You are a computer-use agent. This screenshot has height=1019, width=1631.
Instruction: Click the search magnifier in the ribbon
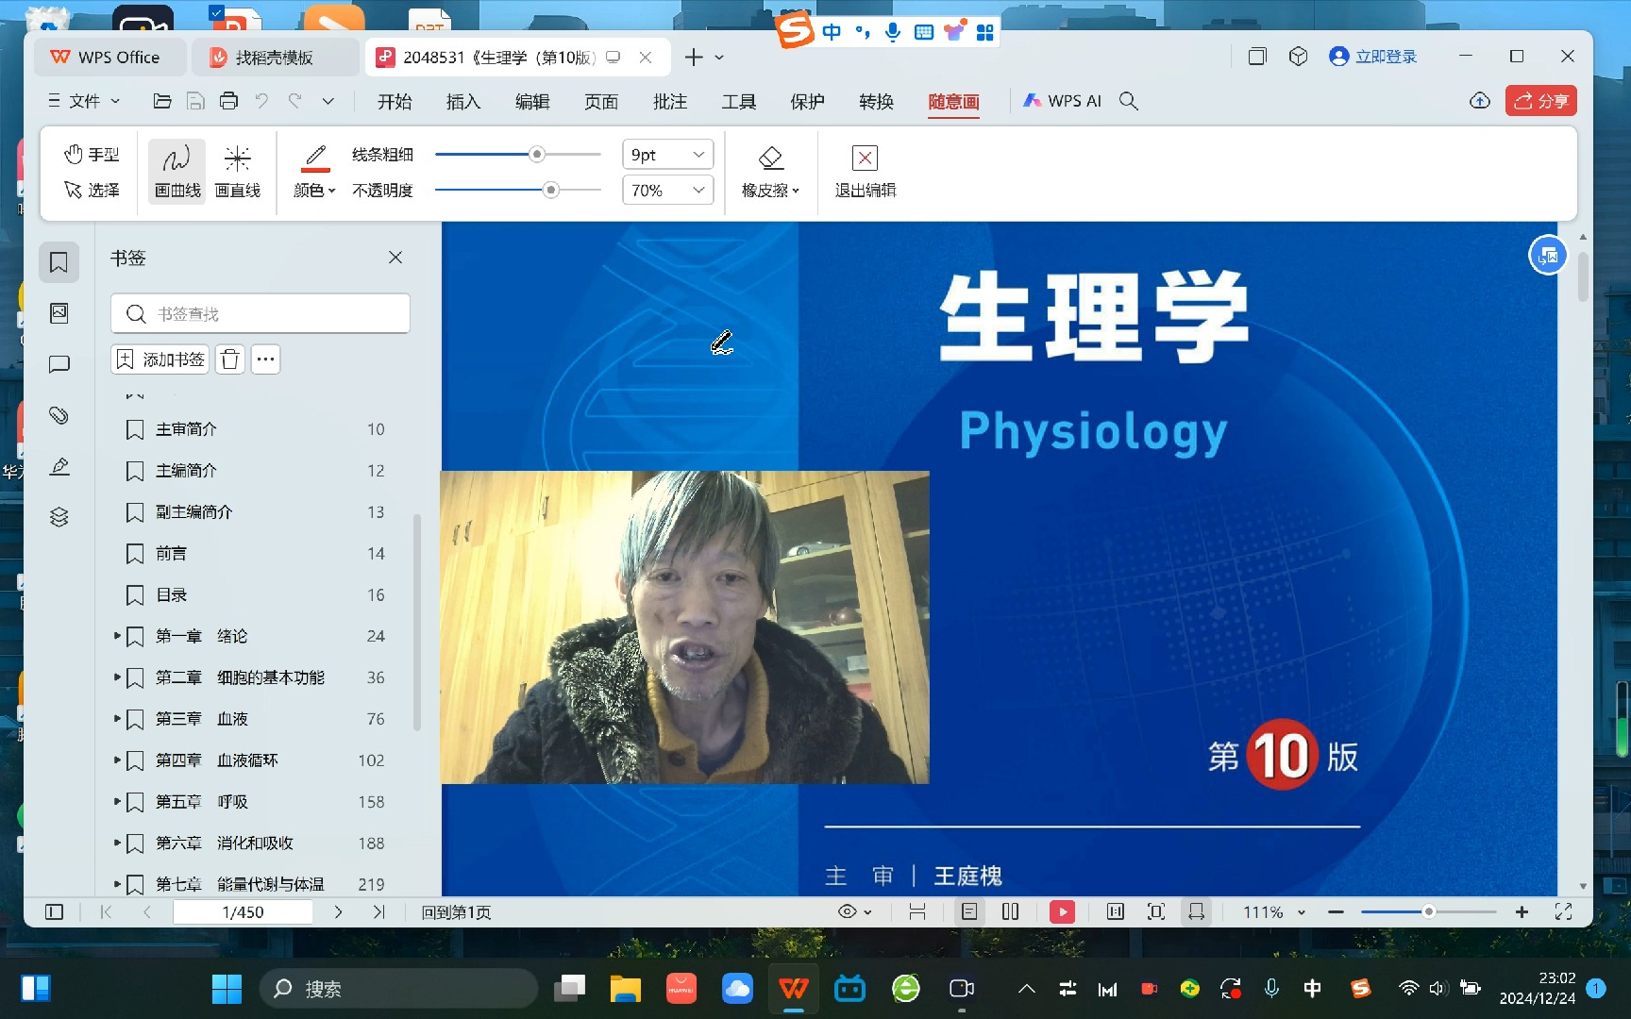(x=1128, y=101)
